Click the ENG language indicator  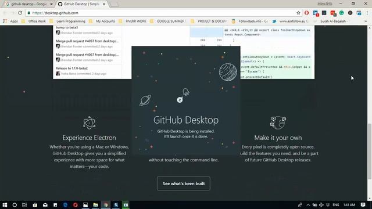point(336,205)
